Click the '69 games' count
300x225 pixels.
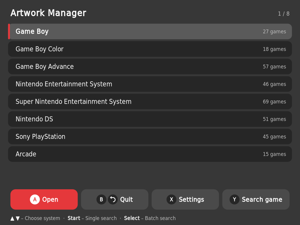274,102
